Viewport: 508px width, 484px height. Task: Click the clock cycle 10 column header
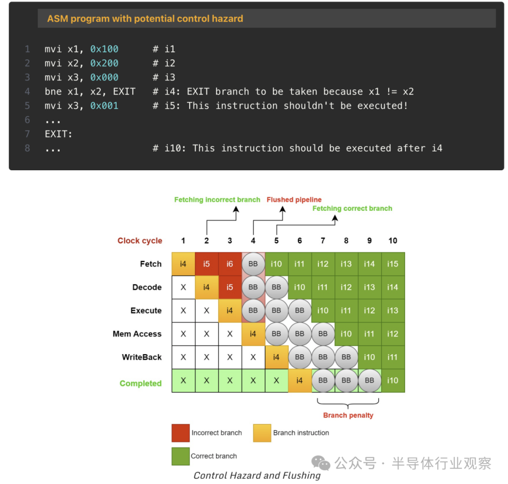(393, 241)
